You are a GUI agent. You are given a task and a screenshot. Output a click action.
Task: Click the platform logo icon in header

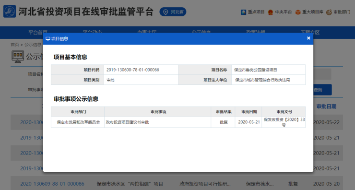click(x=10, y=12)
